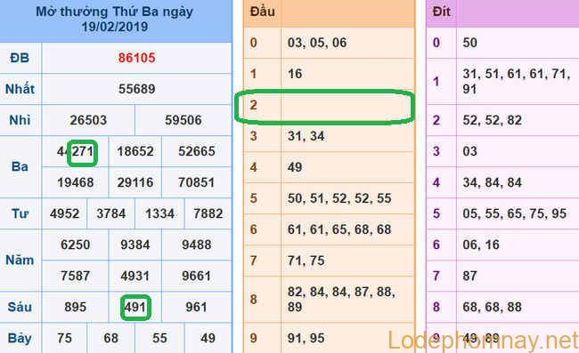The width and height of the screenshot is (579, 353).
Task: Click third prize number 29116
Action: pos(135,182)
